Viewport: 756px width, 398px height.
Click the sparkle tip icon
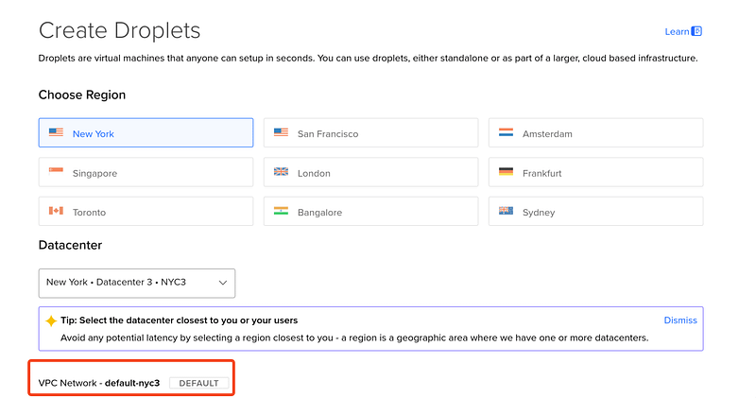pyautogui.click(x=51, y=320)
